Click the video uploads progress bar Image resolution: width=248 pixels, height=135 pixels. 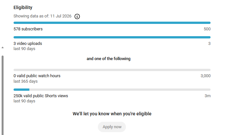click(x=112, y=37)
